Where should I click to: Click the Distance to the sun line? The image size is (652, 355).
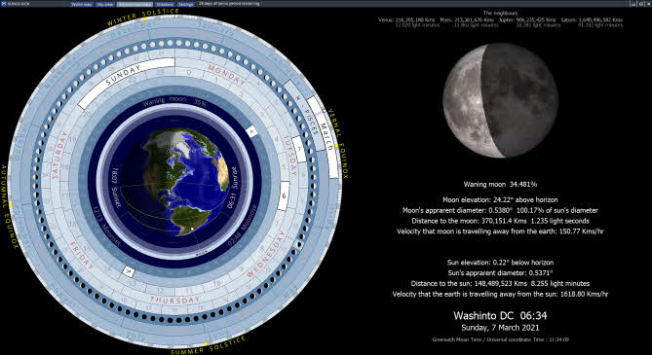[500, 284]
